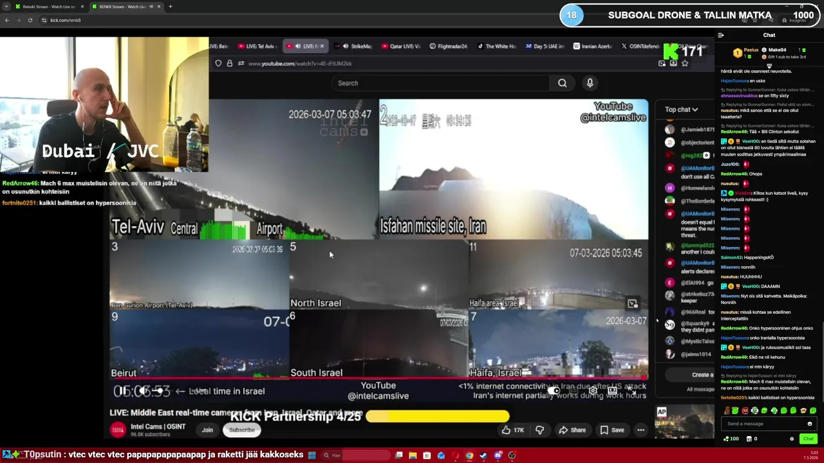Enter YouTube fullscreen mode
The height and width of the screenshot is (463, 824).
632,390
